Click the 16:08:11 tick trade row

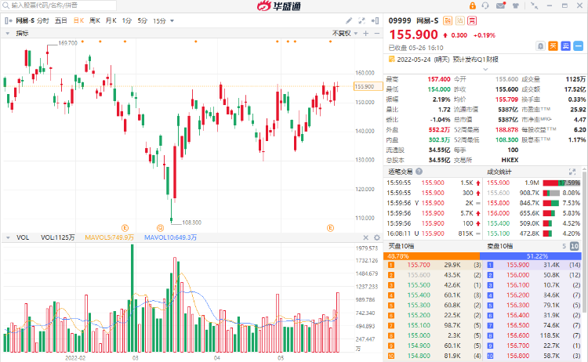point(434,233)
